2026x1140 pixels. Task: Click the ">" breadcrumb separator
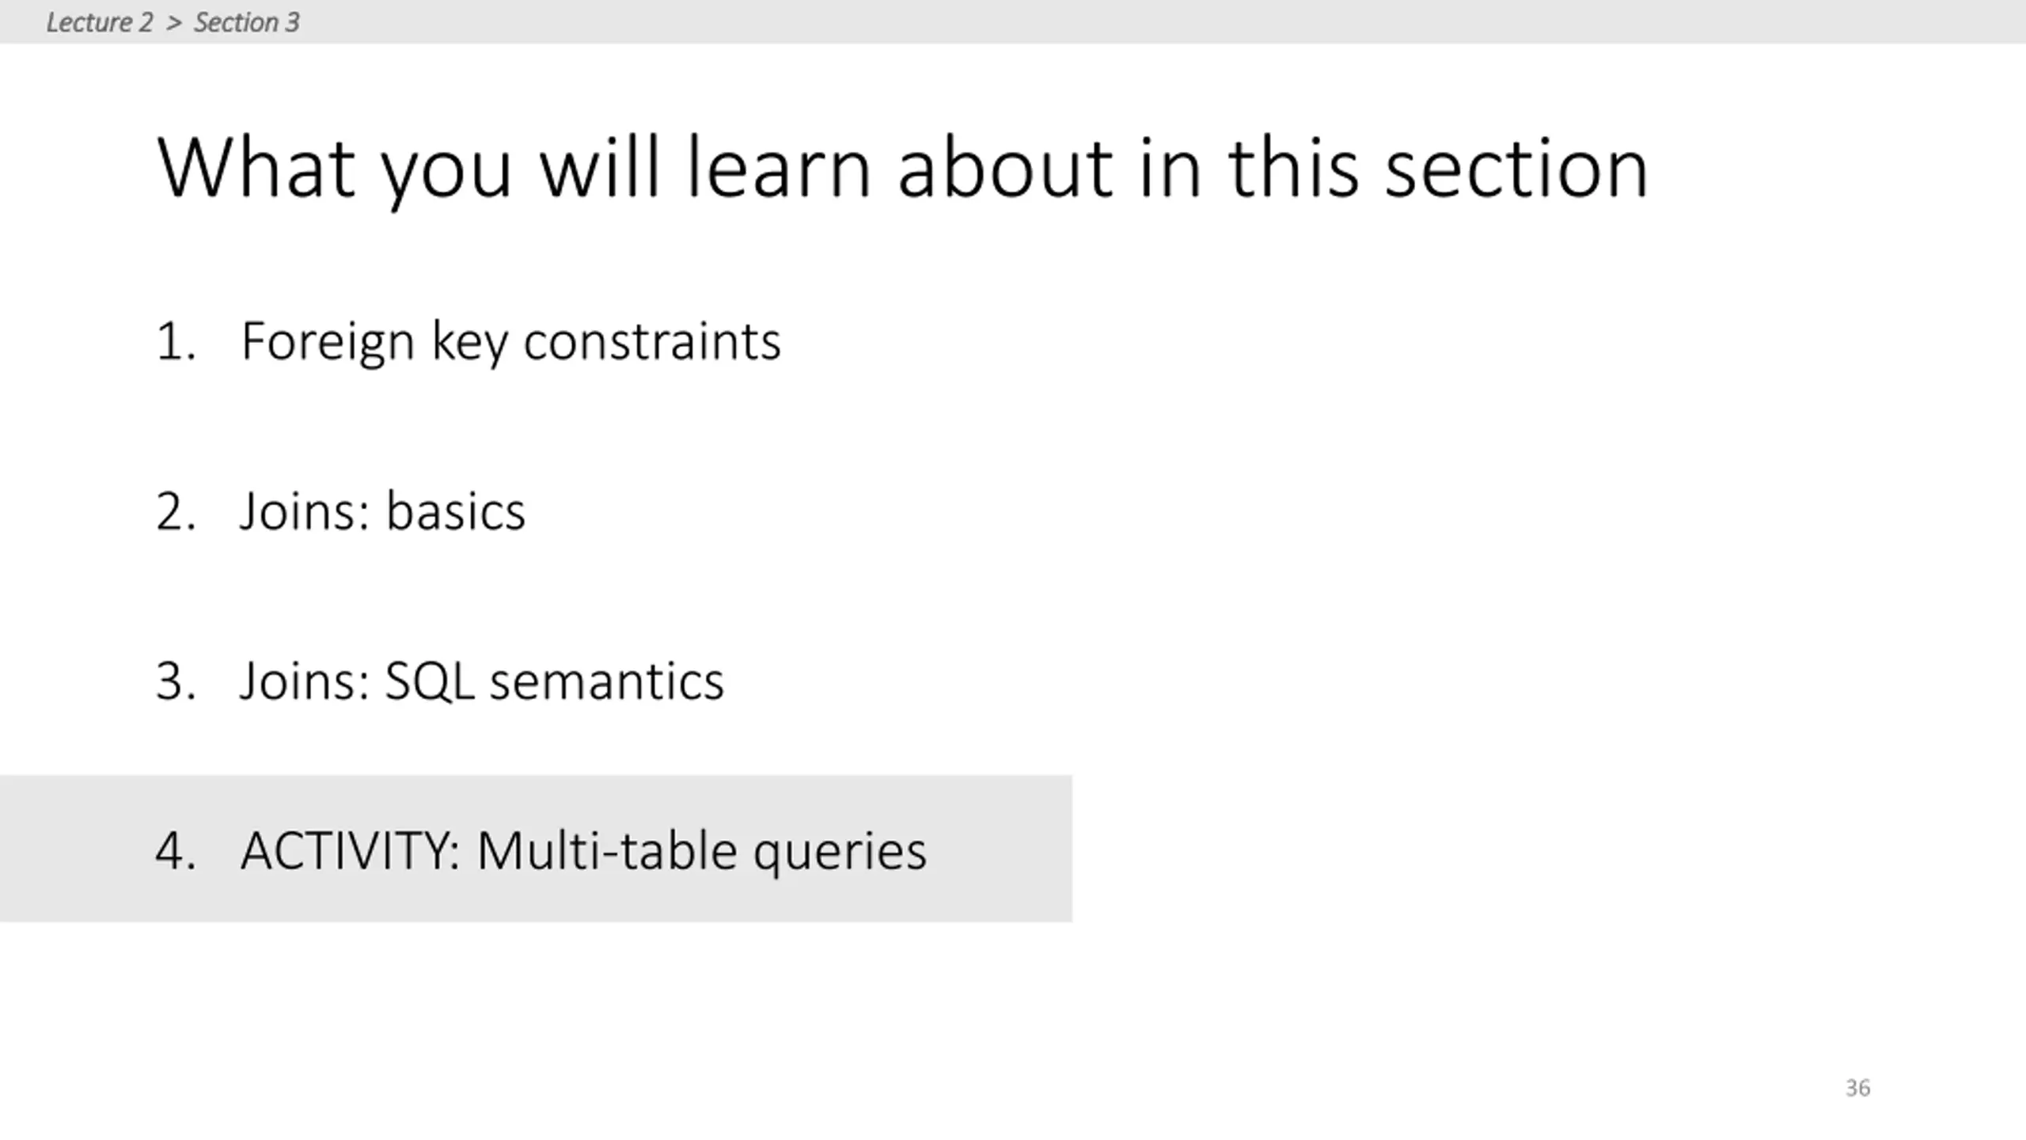pos(174,23)
